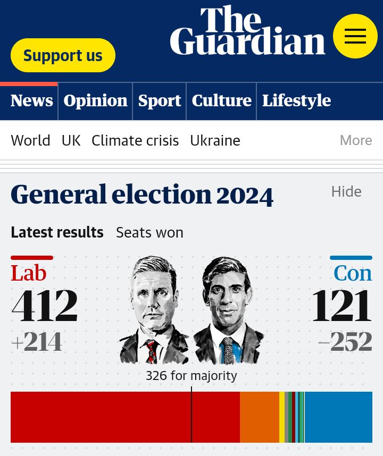Screen dimensions: 383x456
Task: Click The Guardian logo
Action: click(247, 31)
